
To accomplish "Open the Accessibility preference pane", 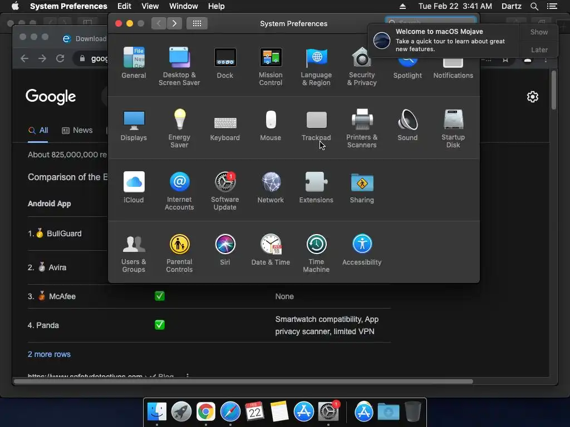I will (362, 250).
